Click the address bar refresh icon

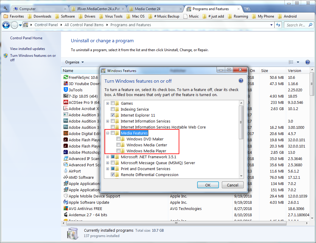(278, 25)
